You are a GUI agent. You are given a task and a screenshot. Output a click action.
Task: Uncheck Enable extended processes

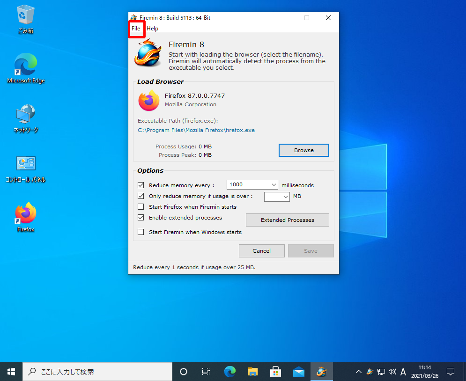tap(141, 218)
